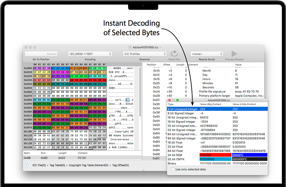Viewport: 286px width, 187px height.
Task: Click the Parse File refresh icon
Action: (x=174, y=54)
